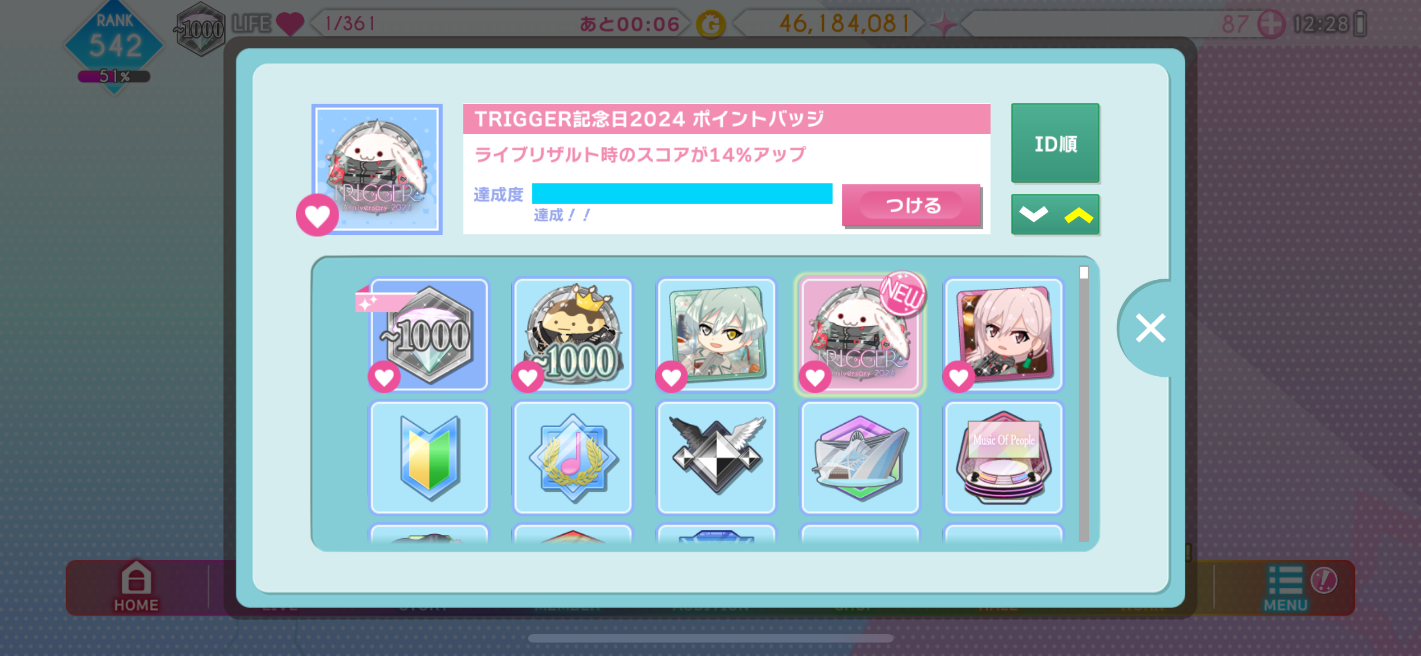Select the music note laurel badge
This screenshot has height=656, width=1421.
pyautogui.click(x=572, y=458)
